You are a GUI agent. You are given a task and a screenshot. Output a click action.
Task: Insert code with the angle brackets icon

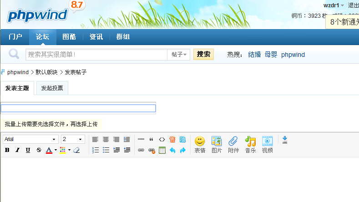coord(162,139)
